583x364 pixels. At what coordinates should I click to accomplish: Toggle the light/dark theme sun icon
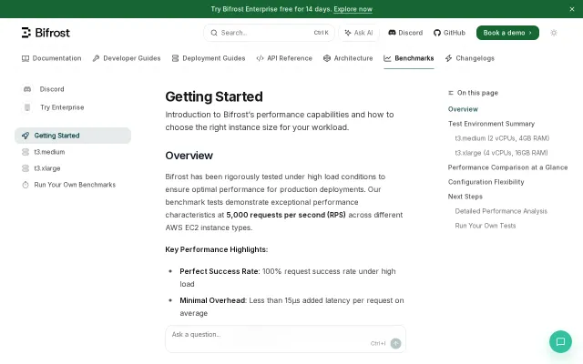[554, 33]
